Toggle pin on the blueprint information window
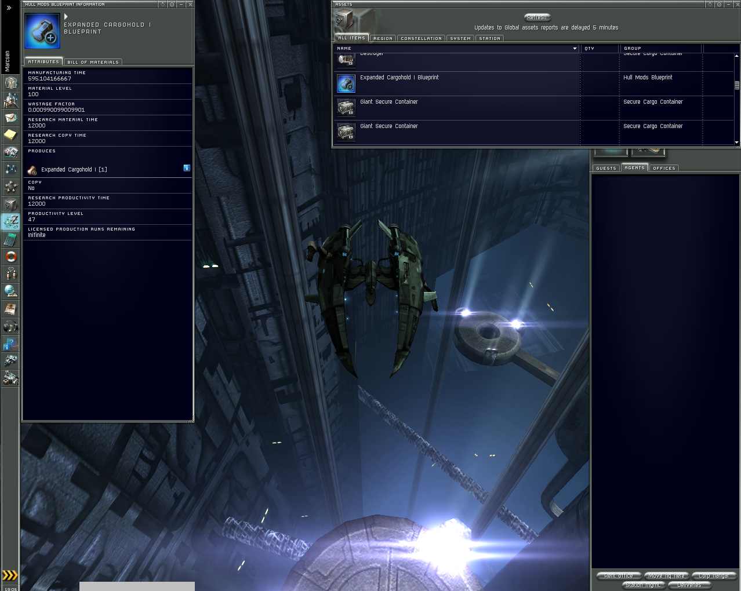The height and width of the screenshot is (591, 741). point(163,4)
